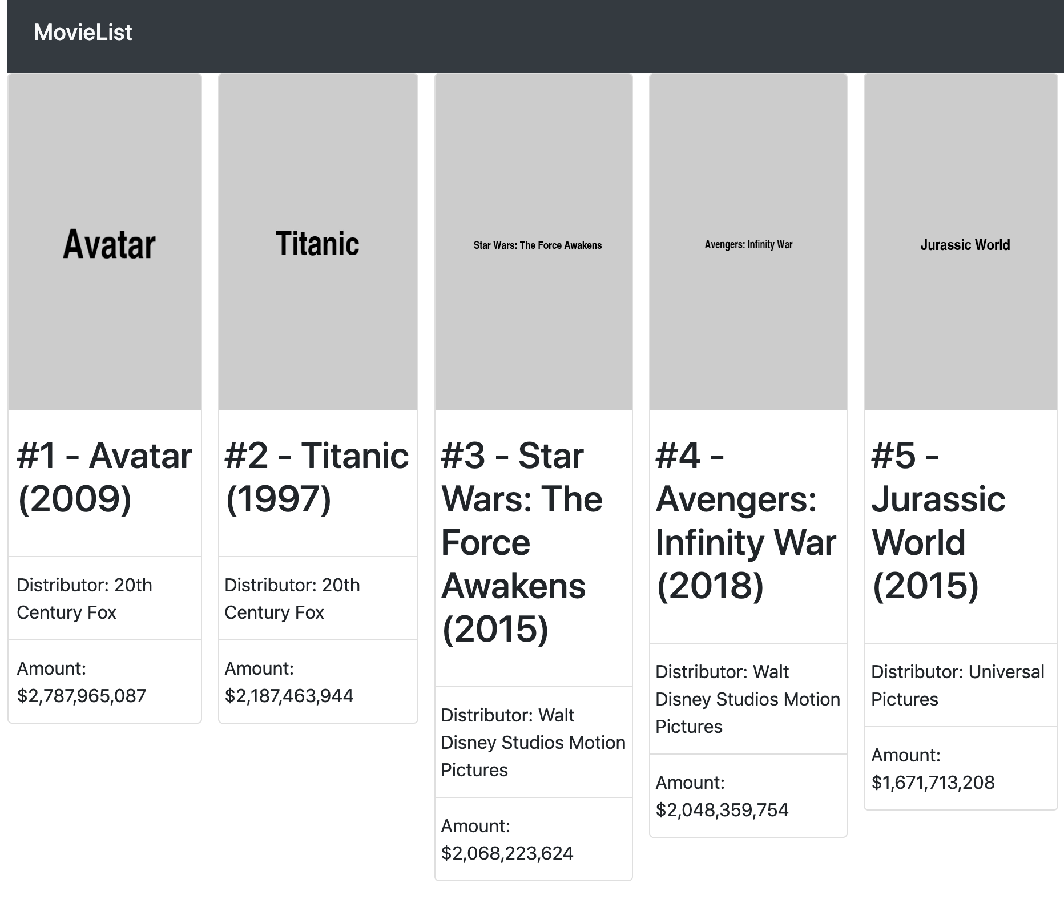Select the amount $2,787,965,087

[x=82, y=696]
